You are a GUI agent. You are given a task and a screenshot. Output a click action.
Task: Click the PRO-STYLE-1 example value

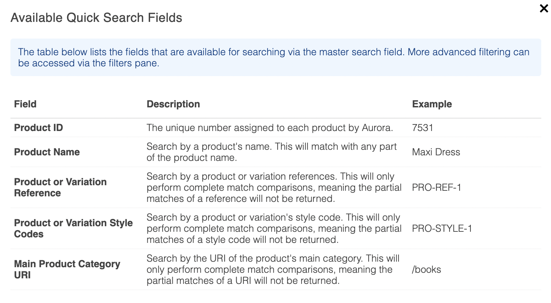click(x=442, y=229)
